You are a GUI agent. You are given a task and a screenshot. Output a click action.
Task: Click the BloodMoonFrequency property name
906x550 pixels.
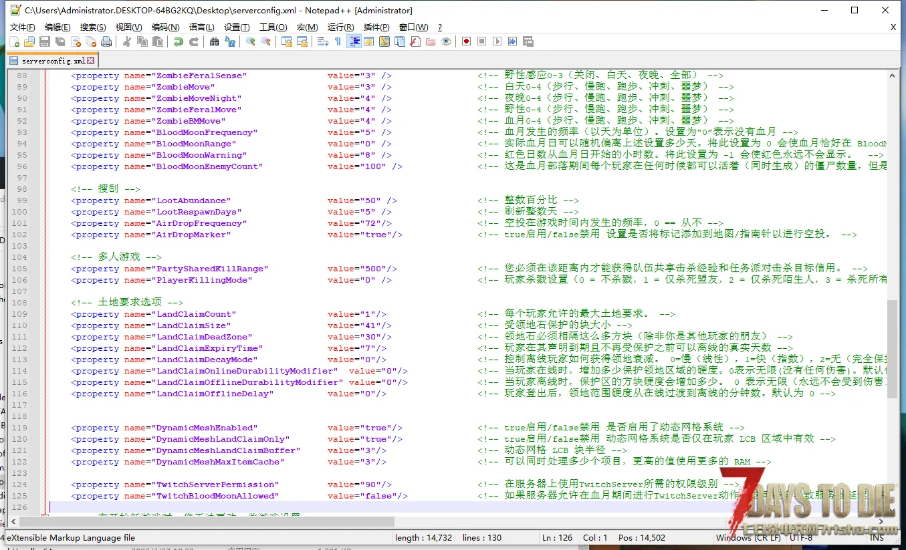click(x=206, y=132)
